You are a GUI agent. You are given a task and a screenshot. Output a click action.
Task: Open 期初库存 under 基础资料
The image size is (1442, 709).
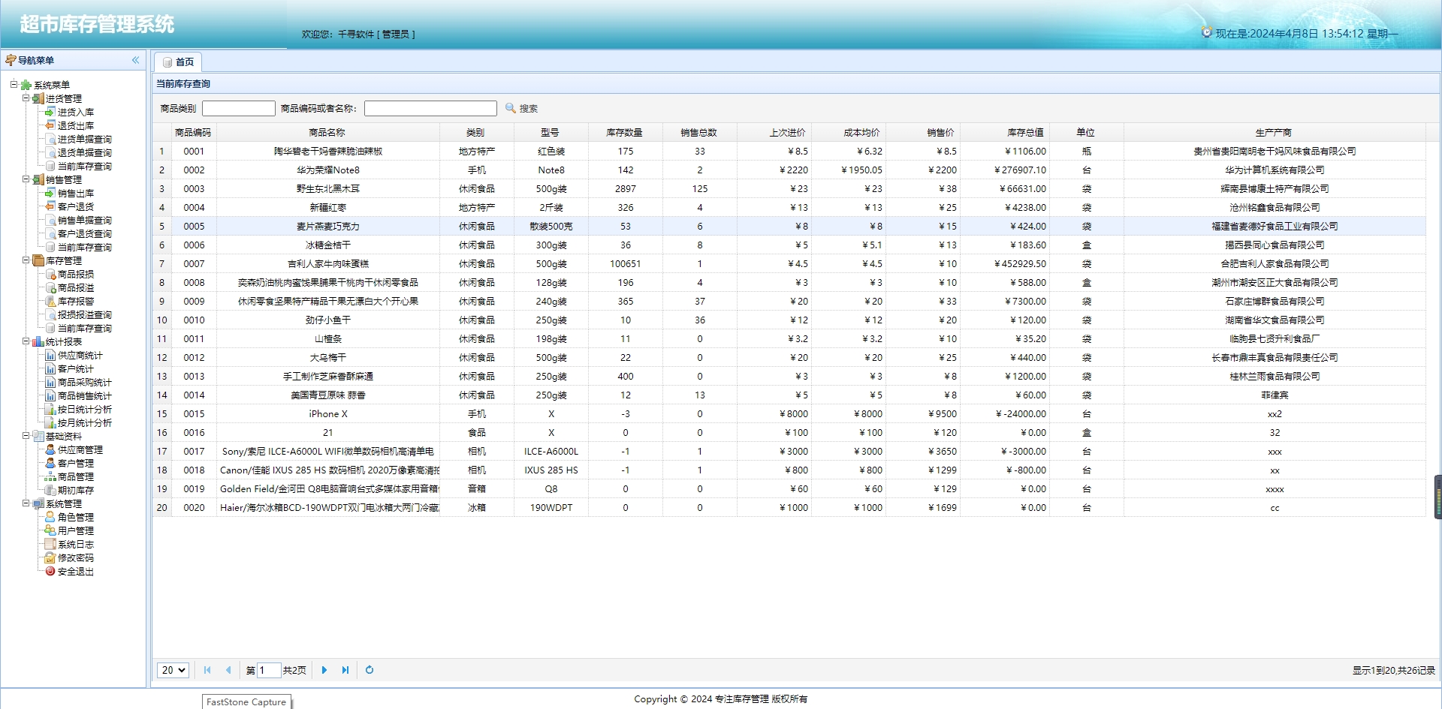click(x=75, y=490)
